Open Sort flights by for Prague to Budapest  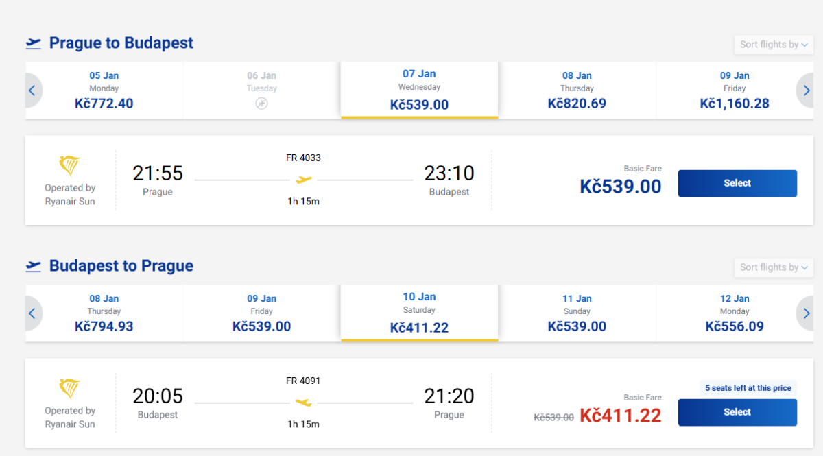(774, 45)
